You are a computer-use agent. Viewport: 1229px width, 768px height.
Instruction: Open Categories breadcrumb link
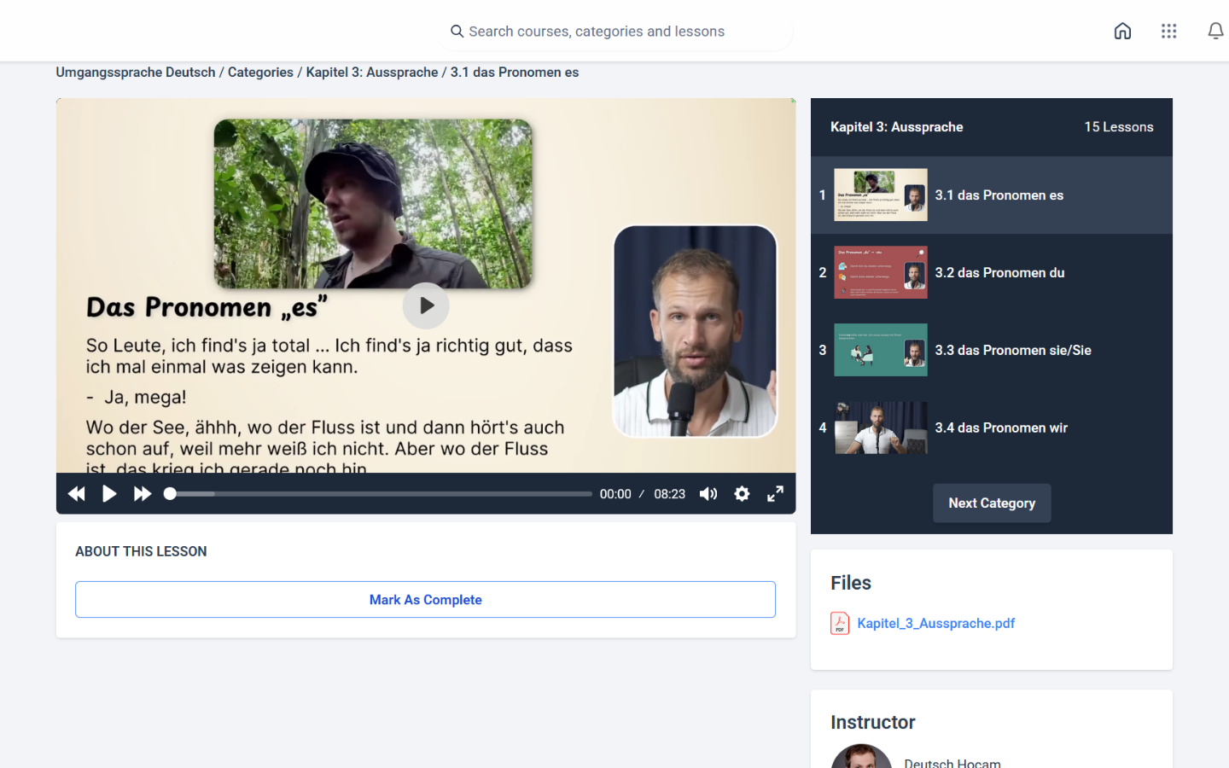260,73
